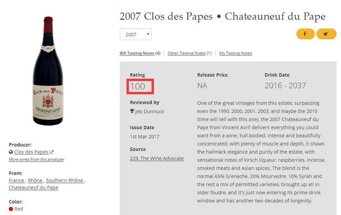Screen dimensions: 341x215
Task: Share the wine on Facebook
Action: click(305, 34)
